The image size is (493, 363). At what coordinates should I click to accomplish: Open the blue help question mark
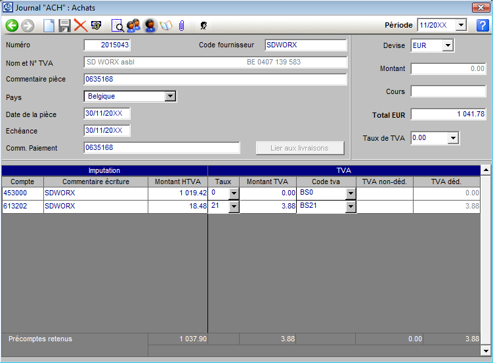(482, 26)
